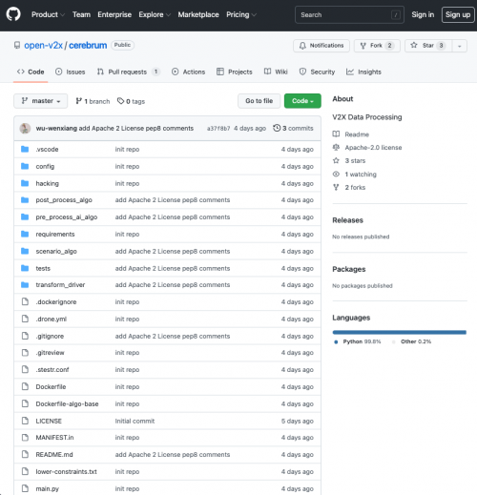Click the Search input field
The image size is (477, 495).
click(x=349, y=14)
